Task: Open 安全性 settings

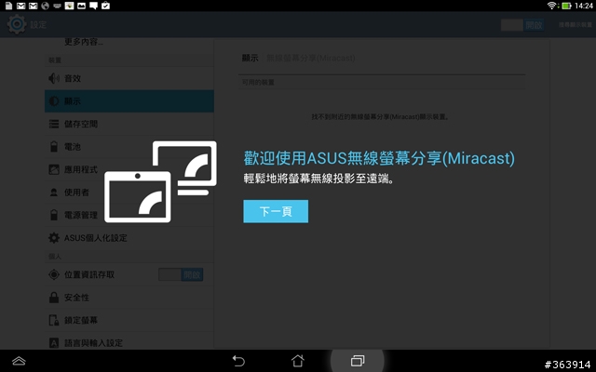Action: coord(129,298)
